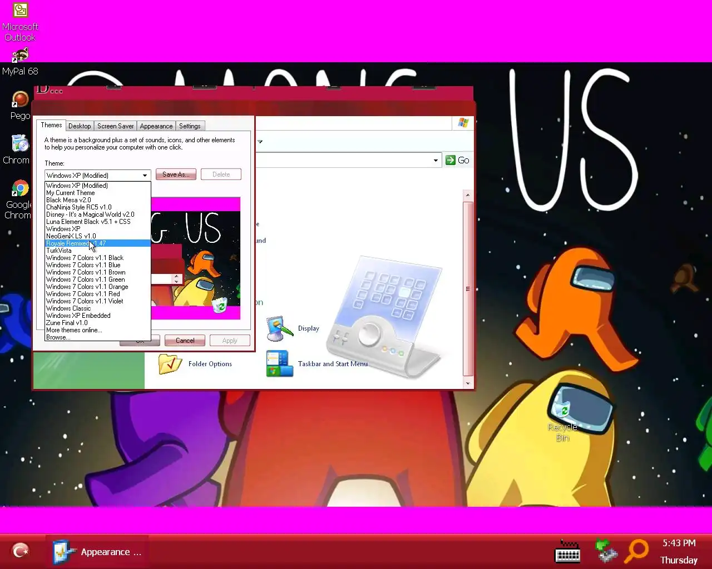Expand the address bar dropdown arrow

point(436,160)
